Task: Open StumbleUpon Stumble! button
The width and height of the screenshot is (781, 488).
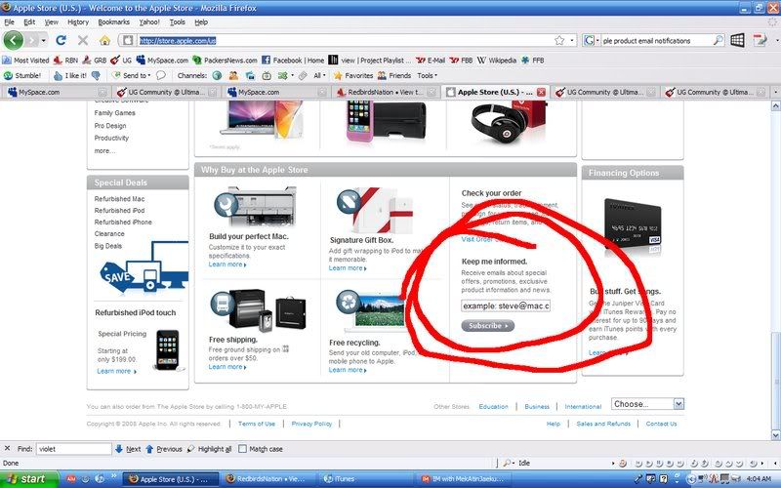Action: (22, 76)
